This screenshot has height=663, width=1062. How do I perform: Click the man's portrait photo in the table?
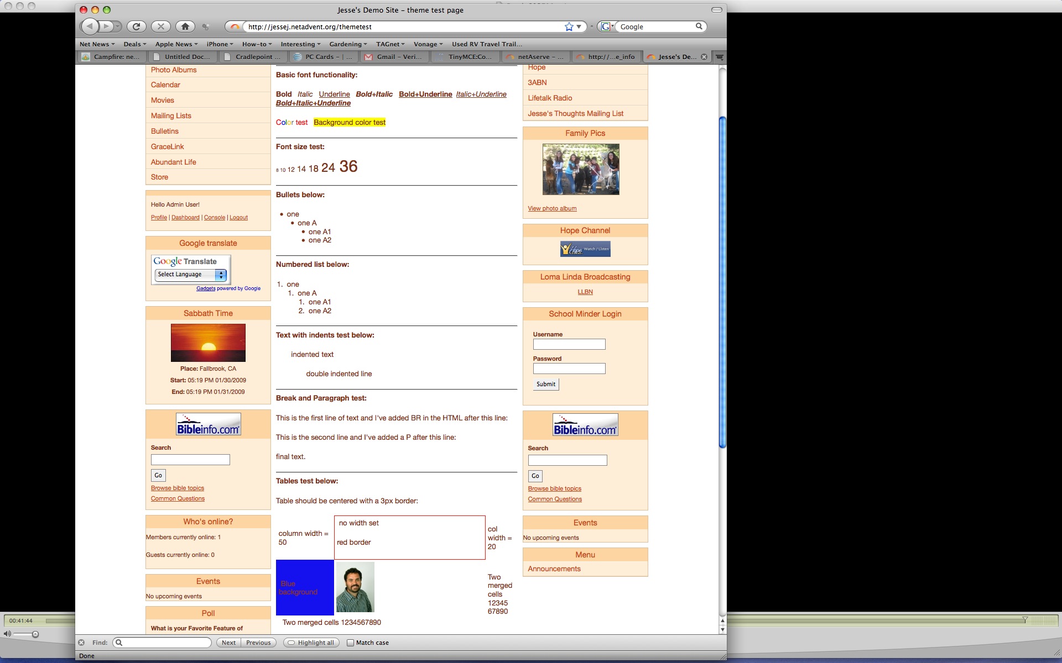click(355, 587)
